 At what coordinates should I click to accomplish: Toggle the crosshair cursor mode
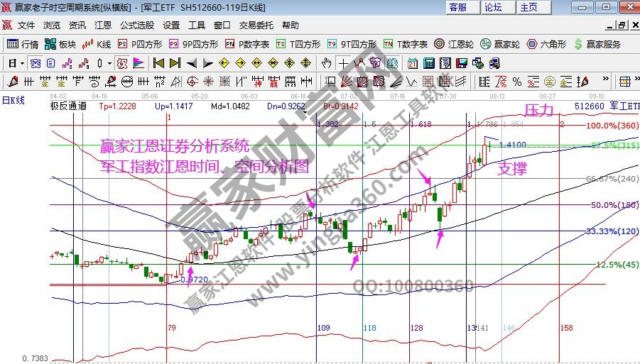coord(344,62)
